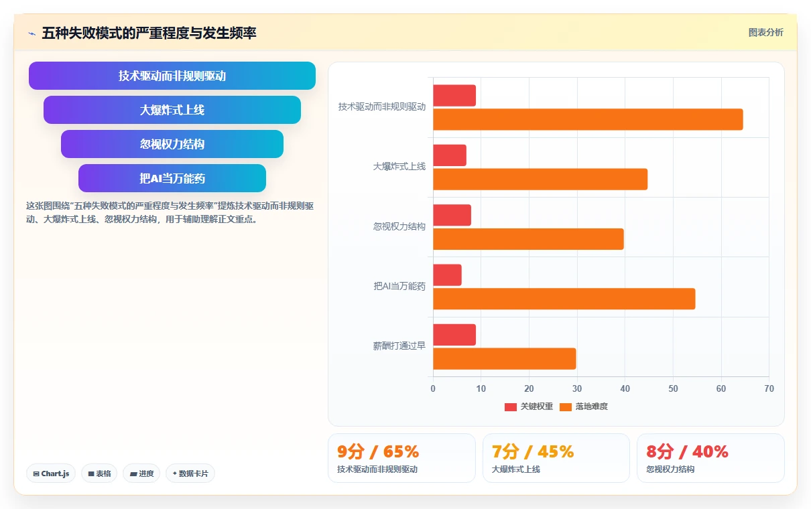Click the x-axis tick value 70
The image size is (811, 509).
[769, 389]
